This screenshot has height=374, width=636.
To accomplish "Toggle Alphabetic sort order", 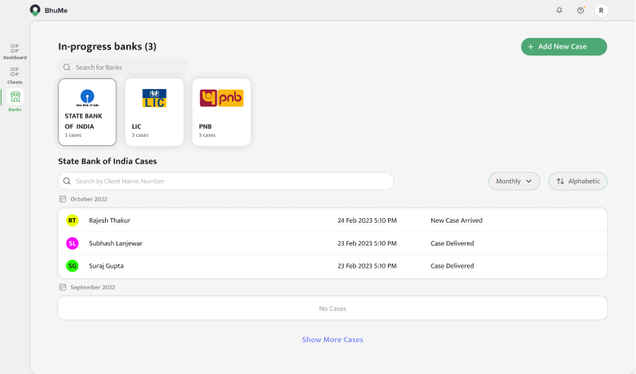I will pyautogui.click(x=577, y=181).
